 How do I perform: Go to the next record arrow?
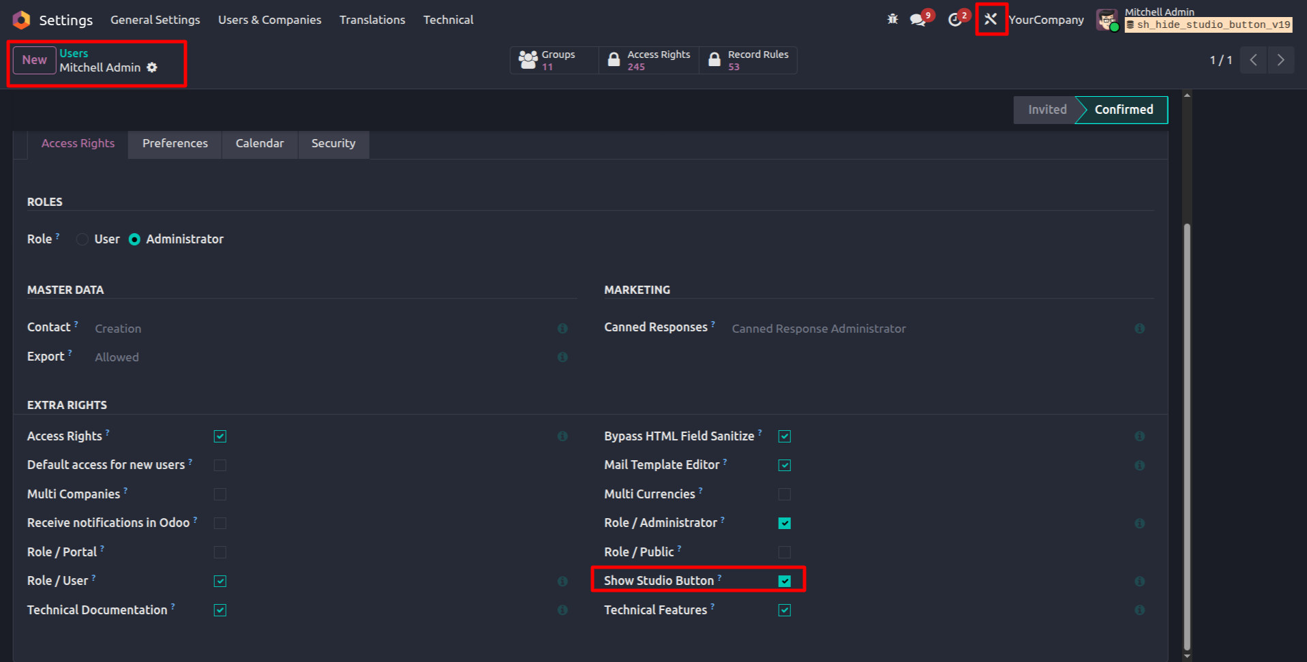pyautogui.click(x=1281, y=60)
